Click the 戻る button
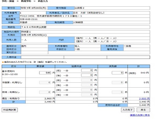The width and height of the screenshot is (155, 119). [x=143, y=110]
